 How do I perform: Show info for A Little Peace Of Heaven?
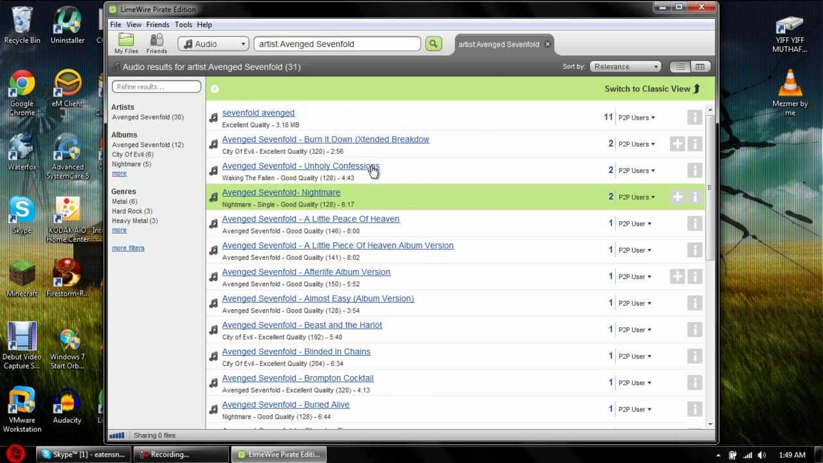694,223
